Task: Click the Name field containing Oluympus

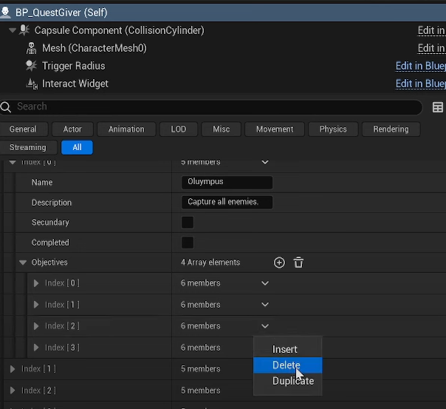Action: coord(226,183)
